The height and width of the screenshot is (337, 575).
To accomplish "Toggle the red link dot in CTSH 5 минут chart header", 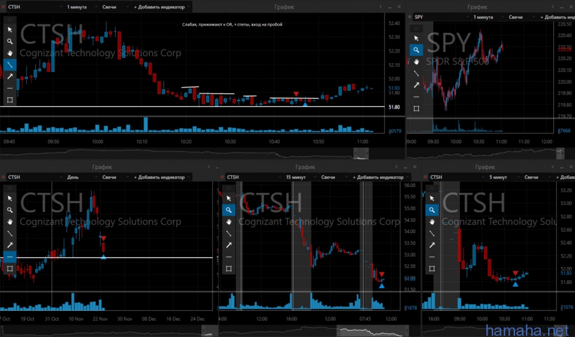I will (425, 177).
